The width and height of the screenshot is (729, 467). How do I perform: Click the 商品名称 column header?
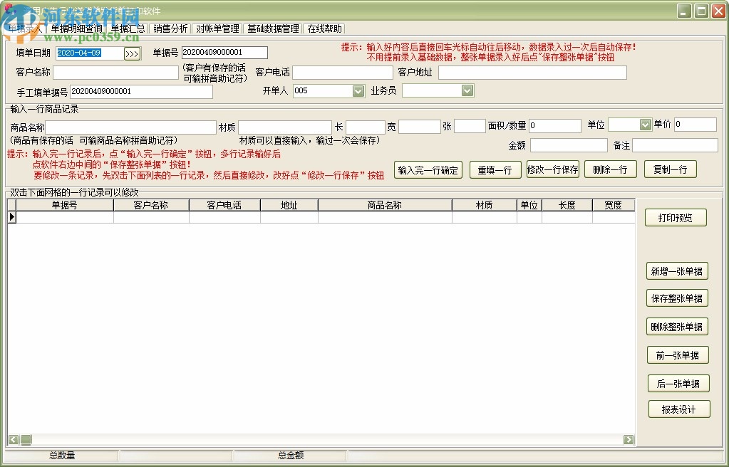[x=385, y=205]
